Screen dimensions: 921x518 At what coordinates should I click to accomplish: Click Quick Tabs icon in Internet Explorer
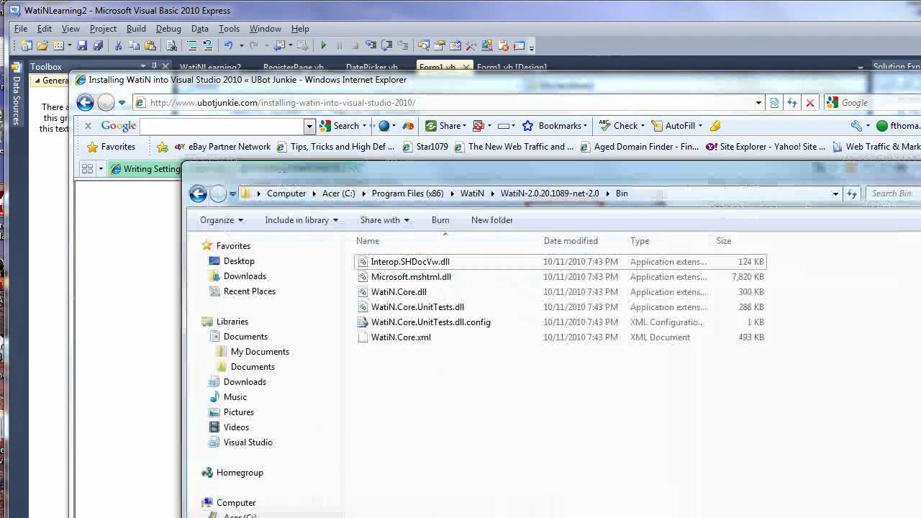click(x=87, y=169)
